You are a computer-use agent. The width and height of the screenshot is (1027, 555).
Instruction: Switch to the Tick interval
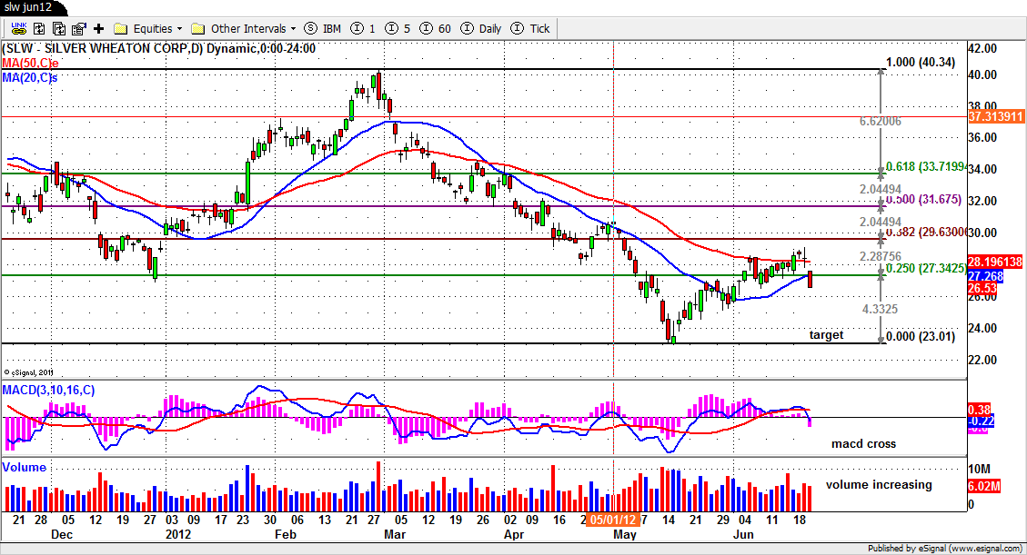pos(530,29)
